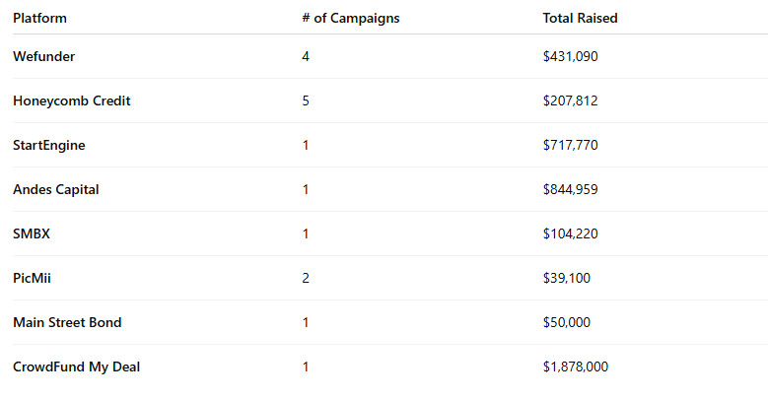Click the Andes Capital platform name
Image resolution: width=768 pixels, height=399 pixels.
click(56, 189)
